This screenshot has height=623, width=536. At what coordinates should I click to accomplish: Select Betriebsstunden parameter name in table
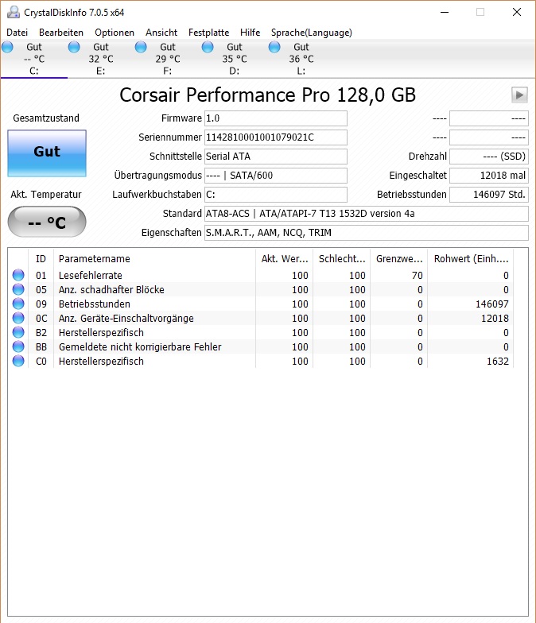click(95, 304)
